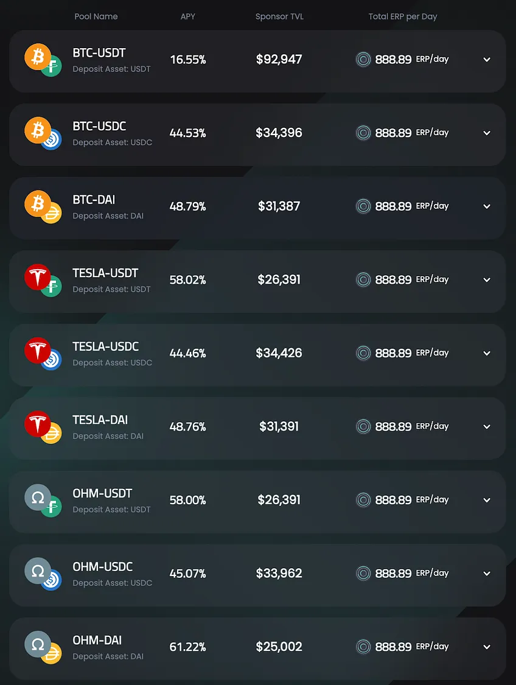Expand the OHM-USDT pool row chevron
The image size is (516, 685).
pos(487,500)
